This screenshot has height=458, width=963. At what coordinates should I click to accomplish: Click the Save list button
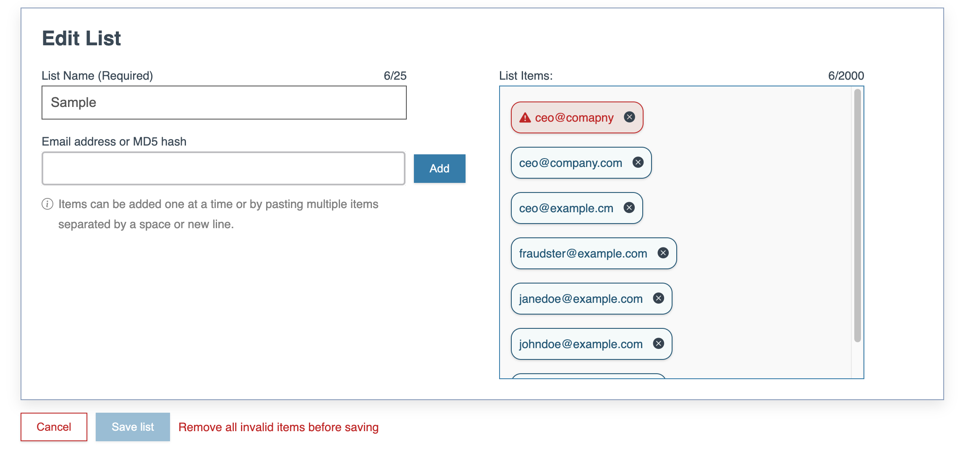pyautogui.click(x=133, y=427)
